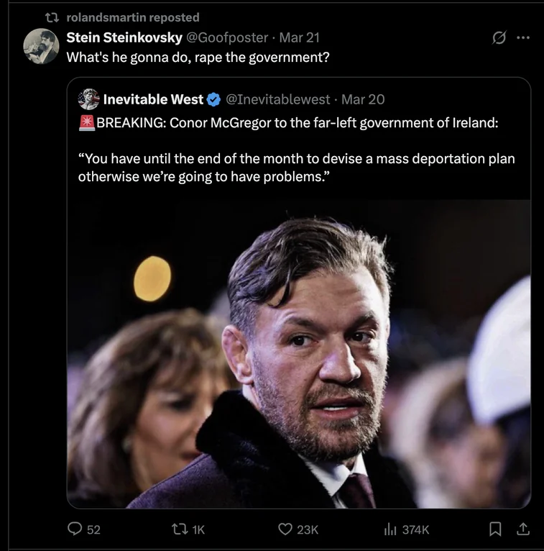Visit the @Goofposter handle

[227, 37]
